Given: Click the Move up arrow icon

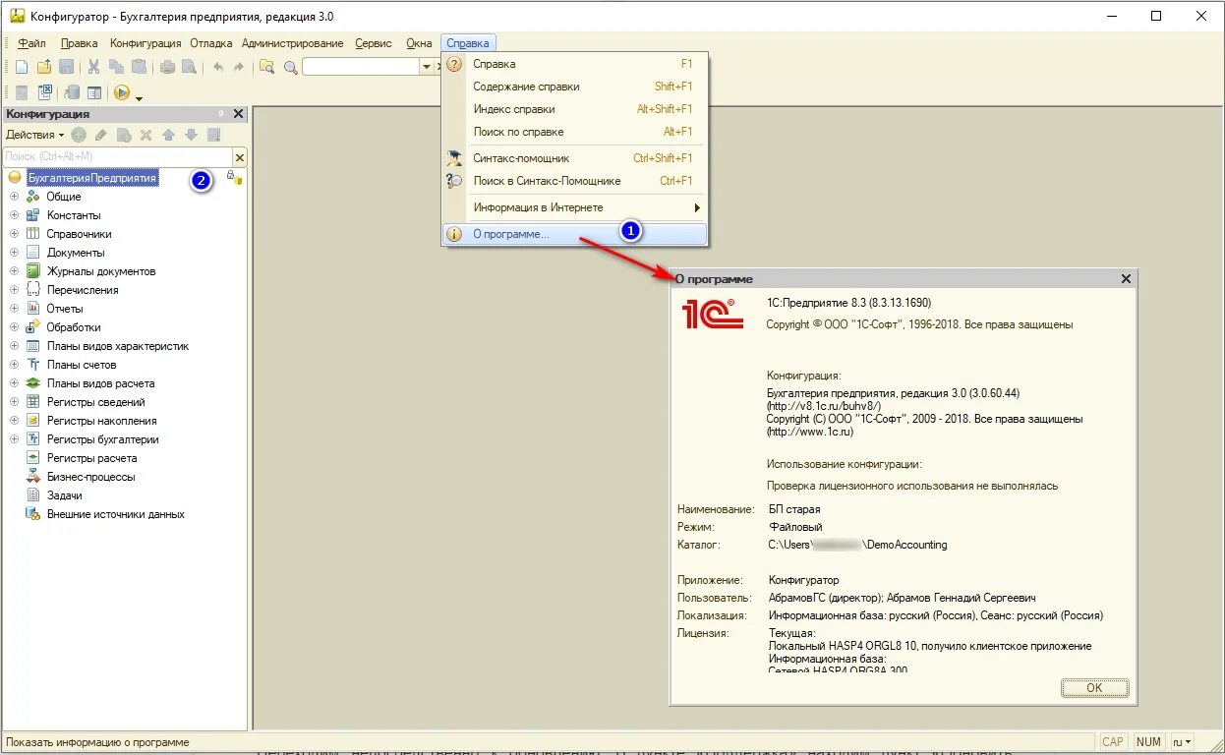Looking at the screenshot, I should point(168,135).
